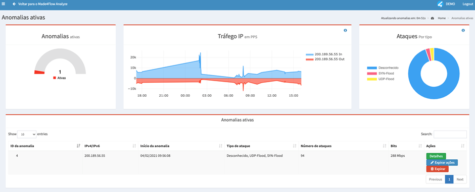
Task: Click Logout in the top bar
Action: pyautogui.click(x=467, y=4)
